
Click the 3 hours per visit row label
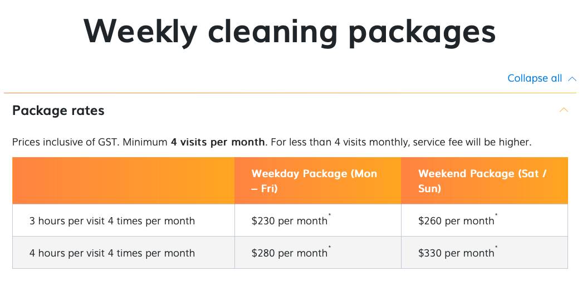tap(112, 221)
